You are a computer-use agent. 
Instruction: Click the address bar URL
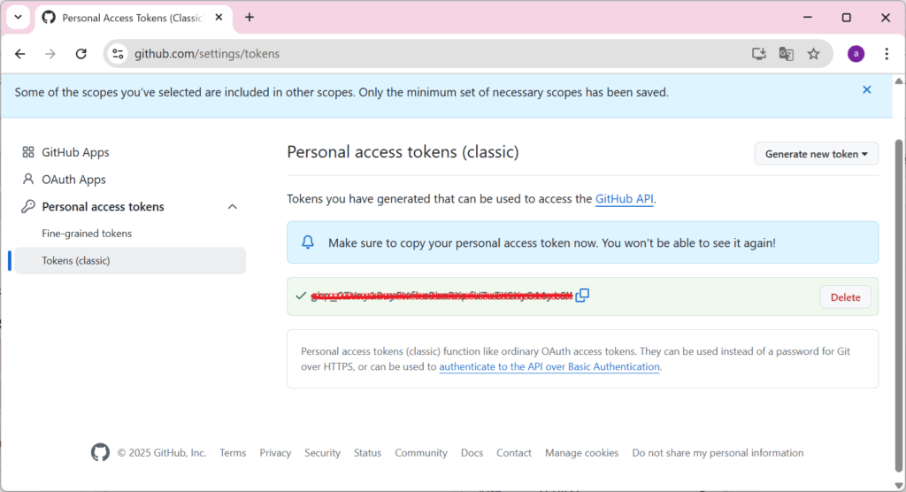coord(207,54)
